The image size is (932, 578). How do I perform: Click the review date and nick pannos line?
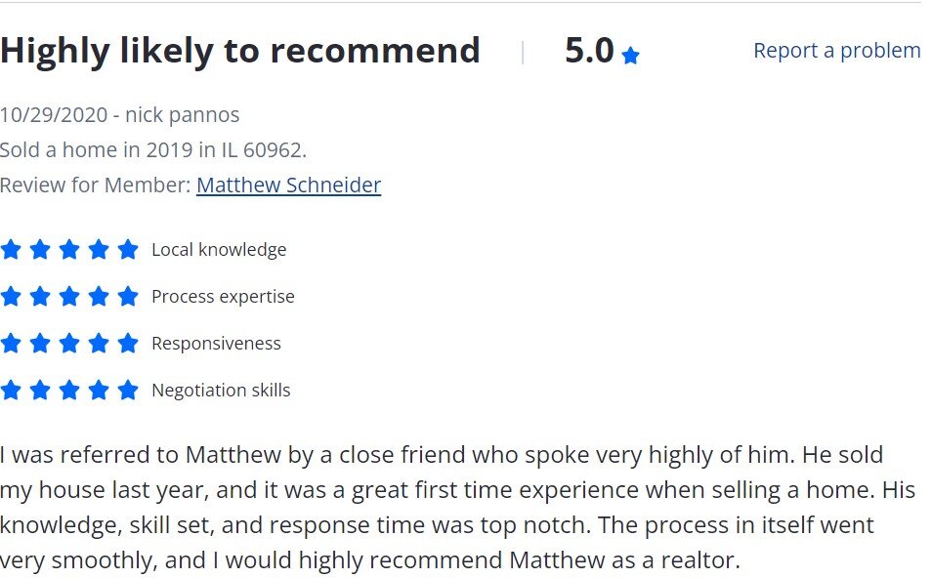coord(119,114)
